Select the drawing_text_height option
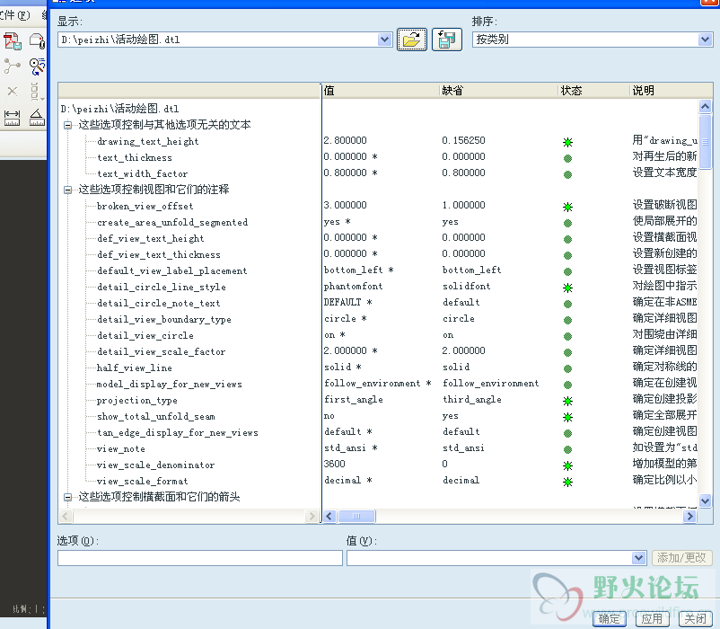The image size is (720, 629). click(x=148, y=141)
